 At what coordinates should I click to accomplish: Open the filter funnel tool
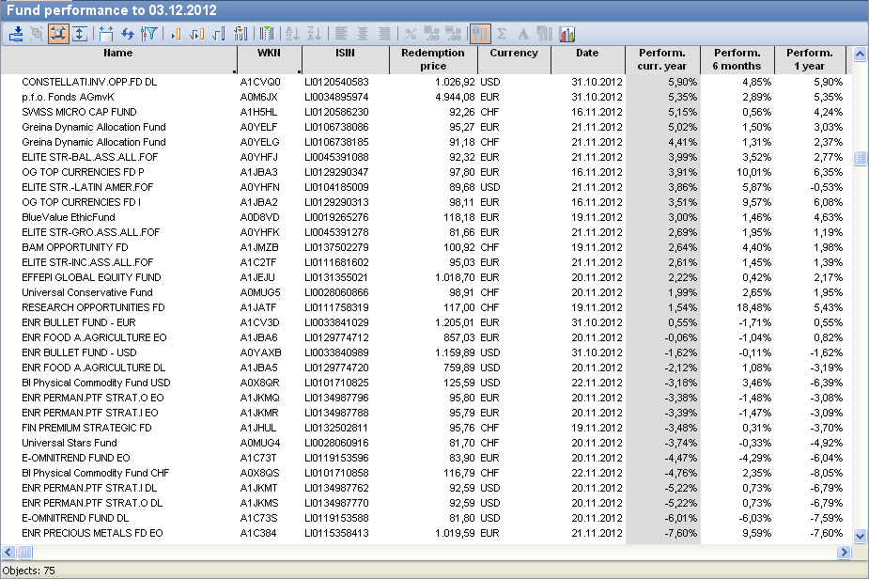(x=148, y=34)
